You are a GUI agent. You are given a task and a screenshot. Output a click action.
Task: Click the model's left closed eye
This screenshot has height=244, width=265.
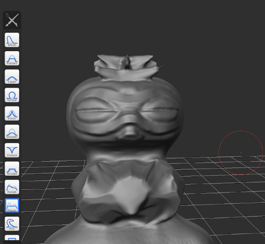pyautogui.click(x=95, y=111)
